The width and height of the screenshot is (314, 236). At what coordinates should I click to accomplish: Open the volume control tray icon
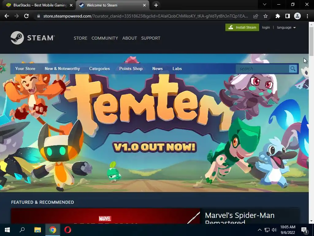(x=274, y=230)
